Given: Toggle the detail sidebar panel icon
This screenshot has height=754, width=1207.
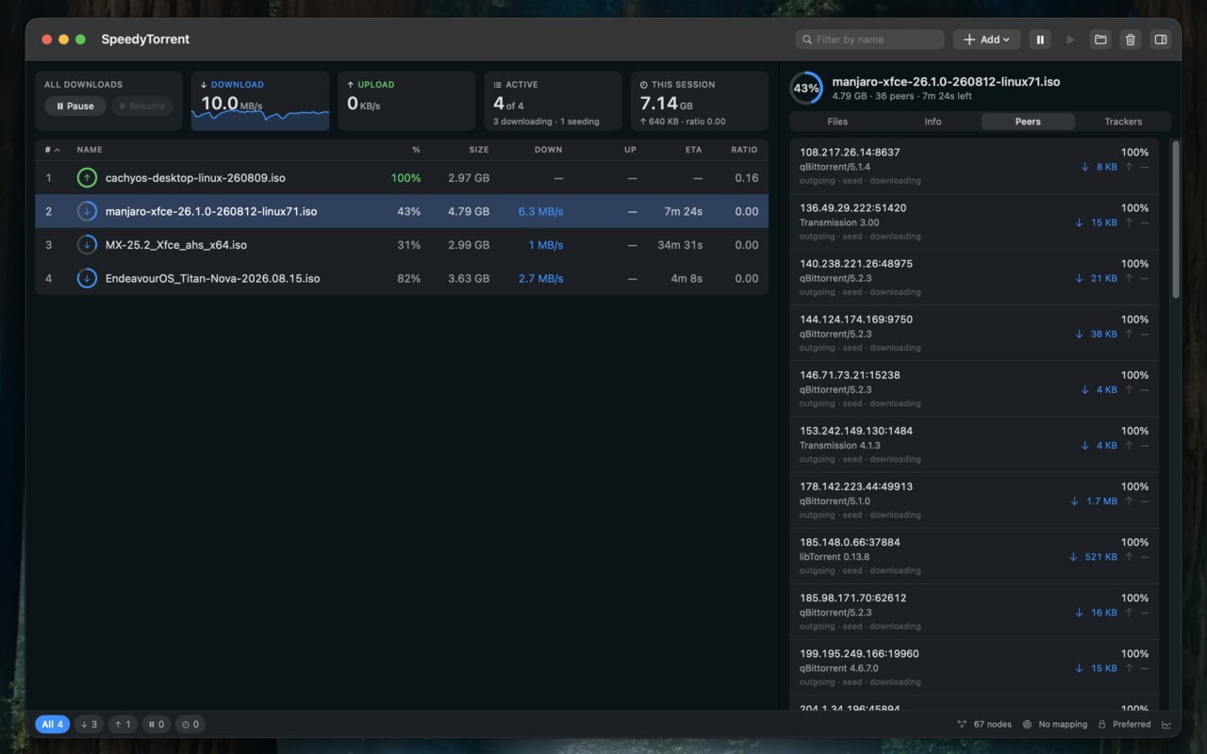Looking at the screenshot, I should coord(1161,40).
